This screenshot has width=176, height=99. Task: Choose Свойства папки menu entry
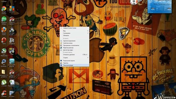pyautogui.click(x=75, y=43)
